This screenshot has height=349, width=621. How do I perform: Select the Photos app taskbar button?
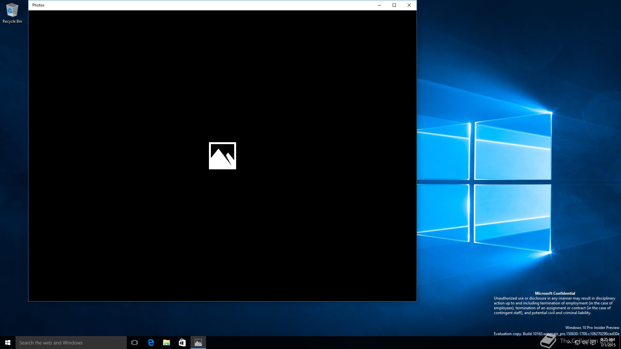198,343
